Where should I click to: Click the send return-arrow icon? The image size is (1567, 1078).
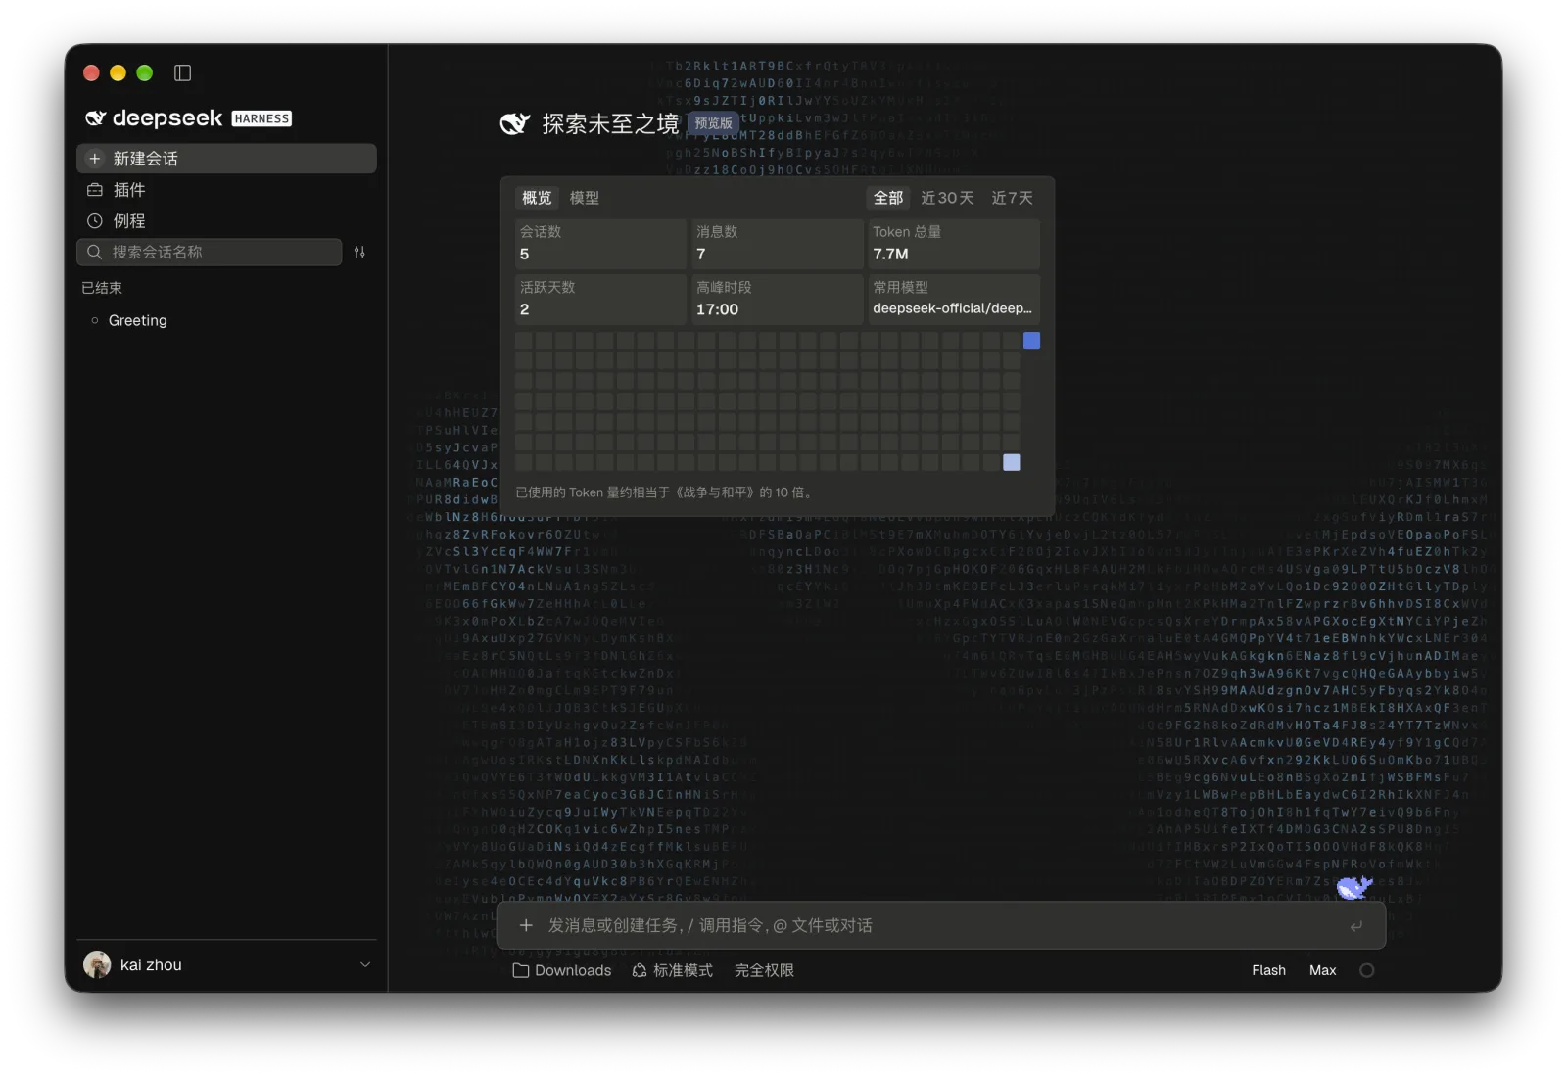coord(1356,926)
